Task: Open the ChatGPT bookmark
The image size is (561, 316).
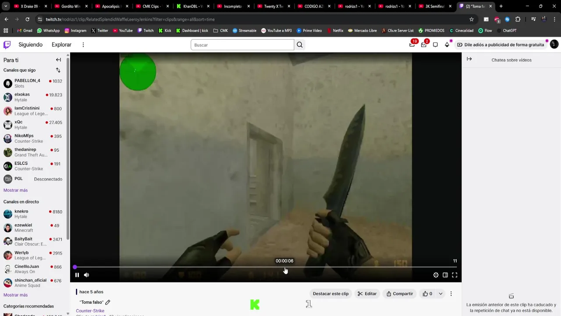Action: (507, 31)
